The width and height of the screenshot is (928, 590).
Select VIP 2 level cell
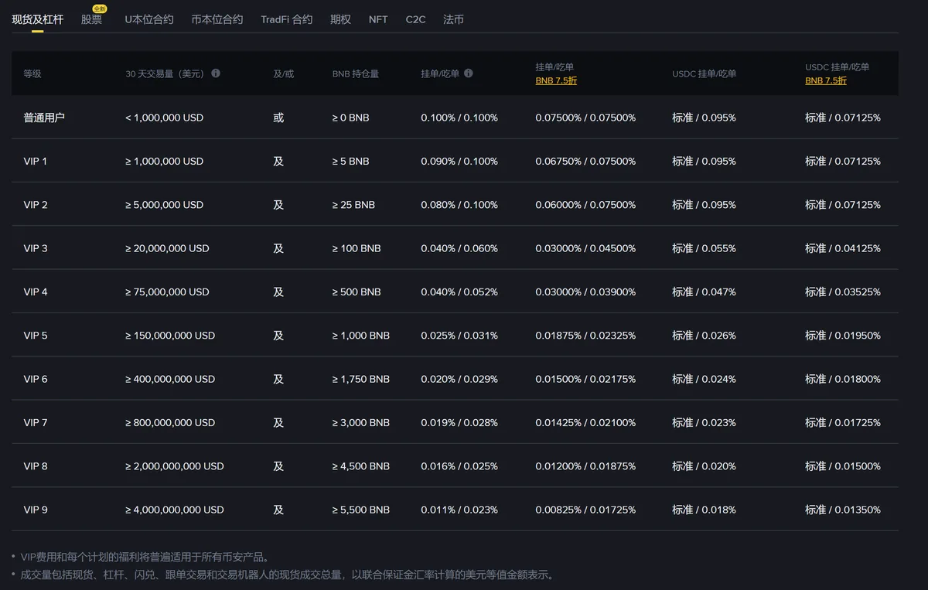36,205
